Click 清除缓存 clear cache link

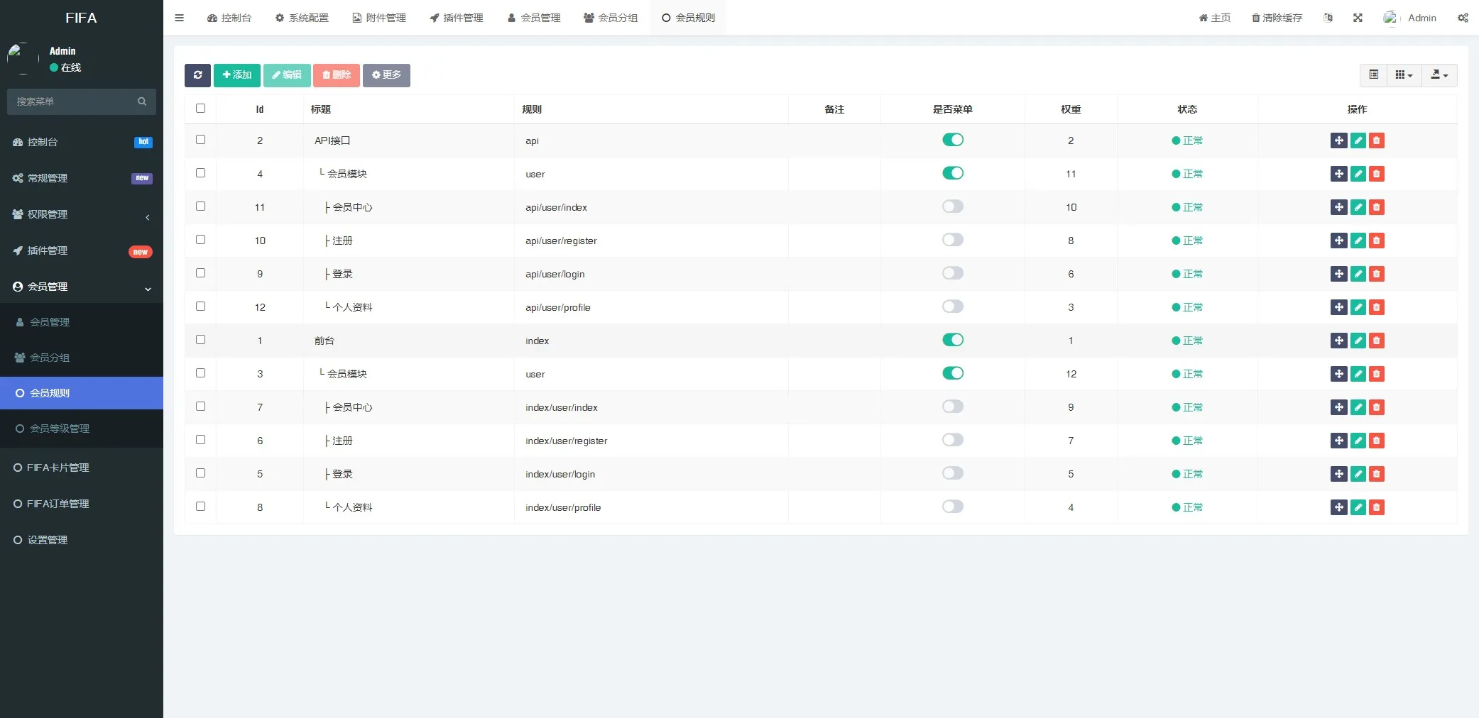pos(1277,18)
